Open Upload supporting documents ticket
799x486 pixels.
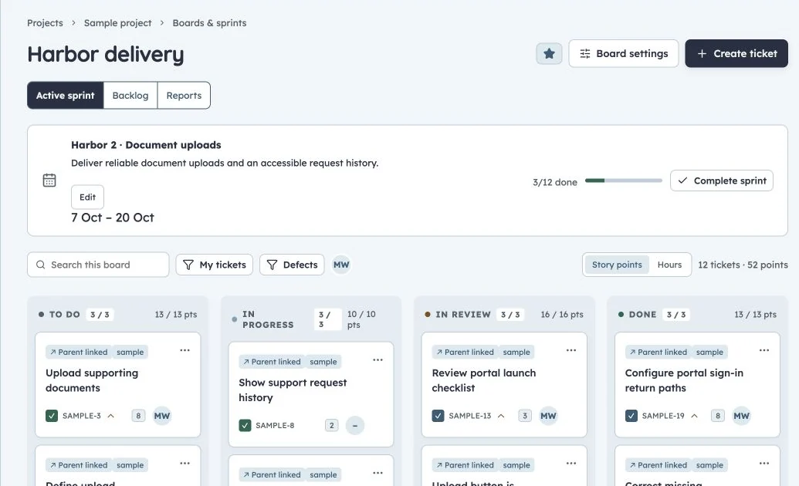92,380
